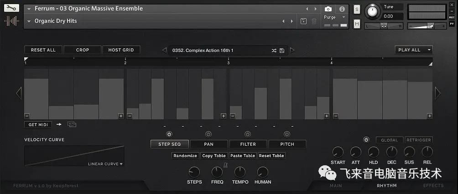Go to previous snapshot of Organic Dry Hits

tap(283, 21)
